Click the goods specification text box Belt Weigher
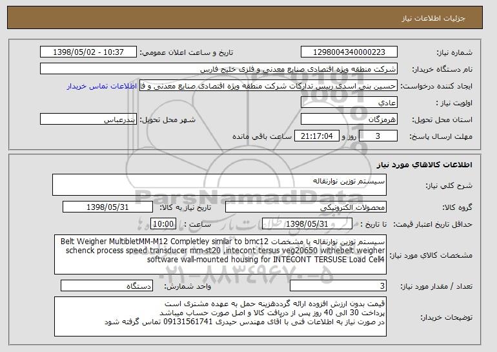The height and width of the screenshot is (352, 497). click(220, 254)
